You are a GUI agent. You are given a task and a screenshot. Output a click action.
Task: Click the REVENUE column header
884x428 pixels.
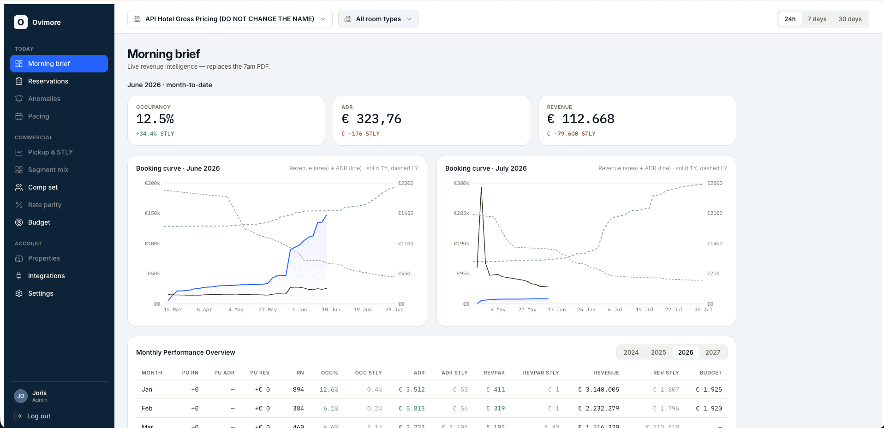pyautogui.click(x=606, y=373)
